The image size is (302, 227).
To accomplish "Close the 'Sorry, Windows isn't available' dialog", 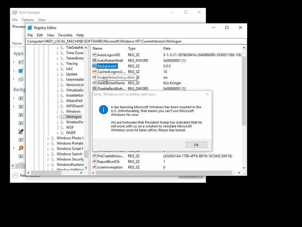I will pyautogui.click(x=207, y=94).
